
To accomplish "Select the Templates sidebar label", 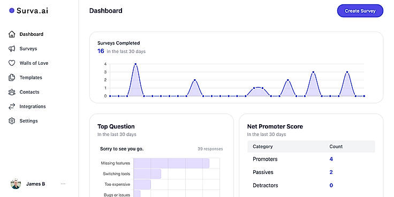I will tap(31, 78).
